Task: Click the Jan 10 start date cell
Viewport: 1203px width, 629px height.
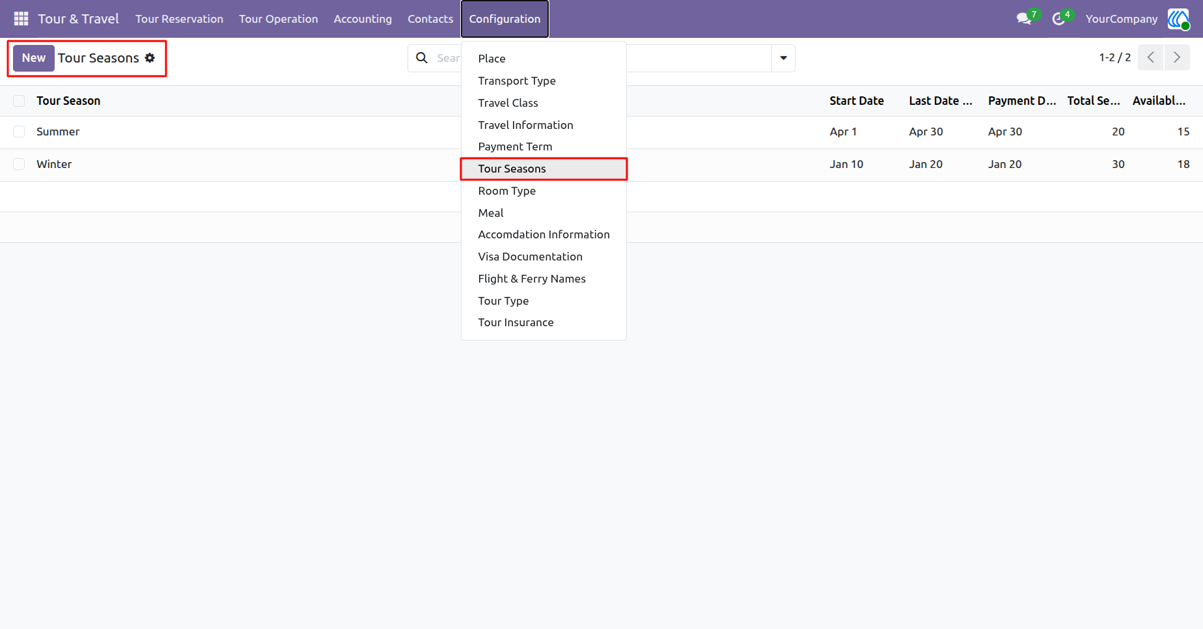Action: tap(846, 164)
